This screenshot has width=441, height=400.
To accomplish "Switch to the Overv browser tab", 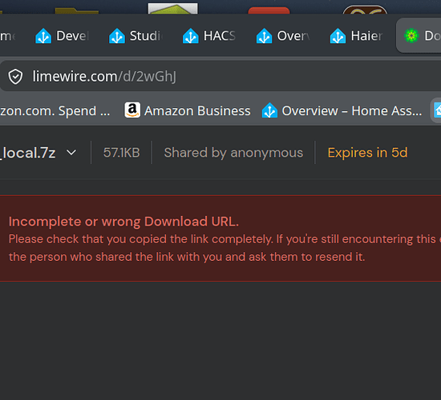I will click(284, 36).
